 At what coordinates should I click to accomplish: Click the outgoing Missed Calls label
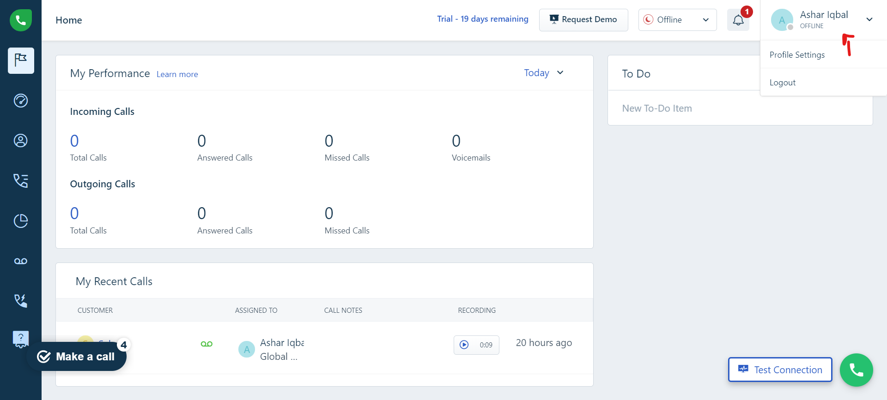click(x=347, y=231)
